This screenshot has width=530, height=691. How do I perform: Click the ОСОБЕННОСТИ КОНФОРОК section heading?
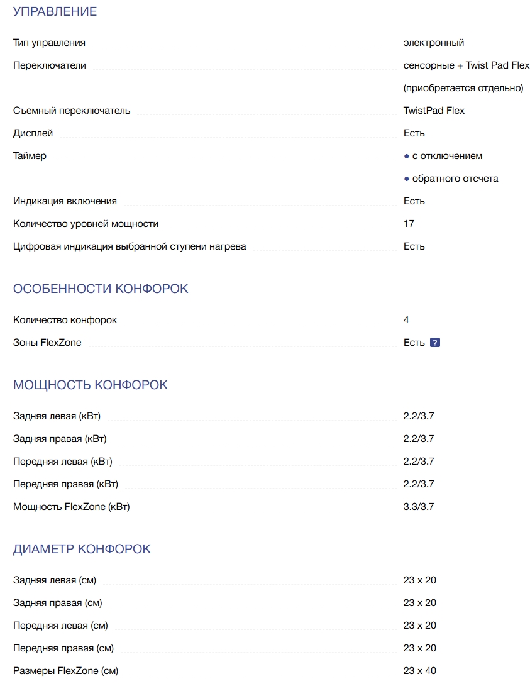point(101,289)
